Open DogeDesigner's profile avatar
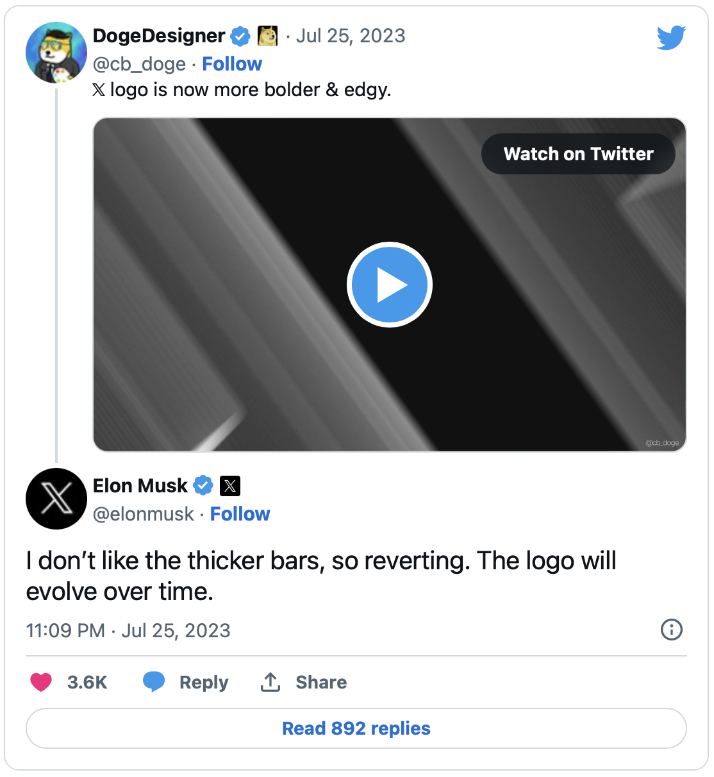The image size is (714, 777). click(x=56, y=53)
